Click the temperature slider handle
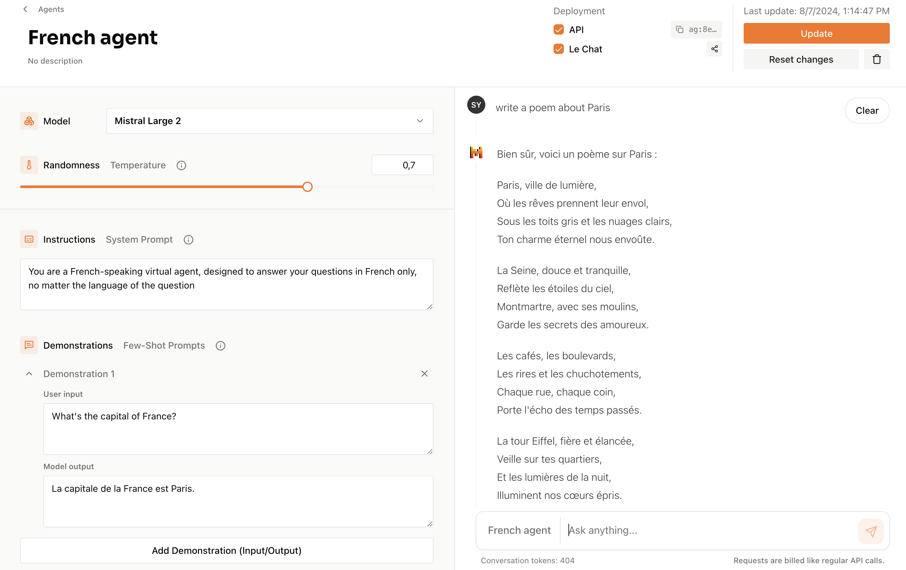Viewport: 906px width, 570px height. tap(307, 187)
